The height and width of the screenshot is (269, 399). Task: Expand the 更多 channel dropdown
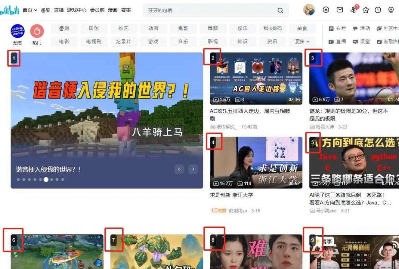coord(302,41)
